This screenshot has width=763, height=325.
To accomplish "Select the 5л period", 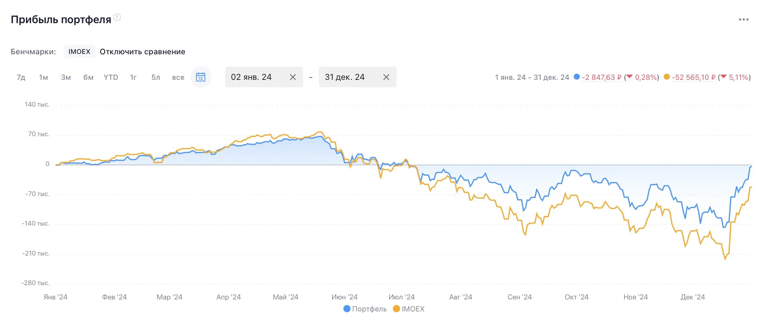I will 156,77.
